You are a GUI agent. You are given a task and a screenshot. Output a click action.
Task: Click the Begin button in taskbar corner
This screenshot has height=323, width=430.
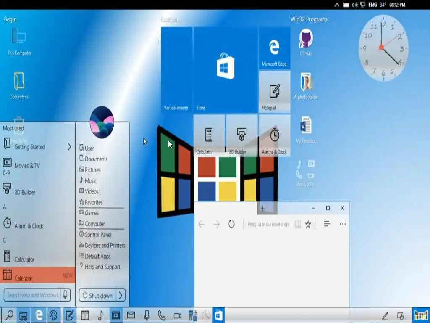pyautogui.click(x=421, y=315)
